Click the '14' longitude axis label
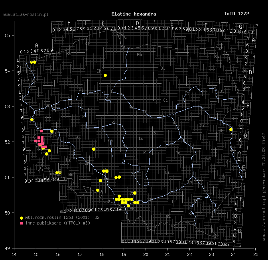Image resolution: width=268 pixels, height=260 pixels. pyautogui.click(x=14, y=254)
